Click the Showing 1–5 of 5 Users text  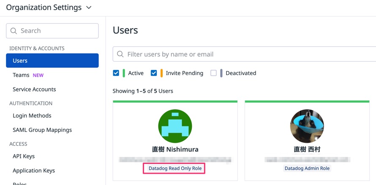tap(143, 91)
